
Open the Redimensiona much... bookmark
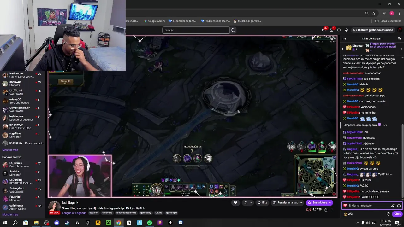tap(215, 21)
